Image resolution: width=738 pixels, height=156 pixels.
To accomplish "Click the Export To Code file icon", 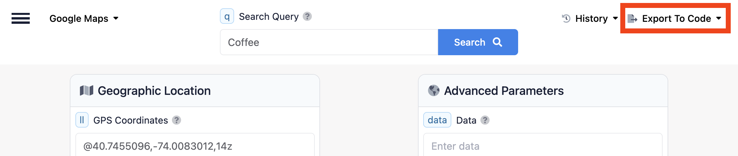I will (632, 19).
